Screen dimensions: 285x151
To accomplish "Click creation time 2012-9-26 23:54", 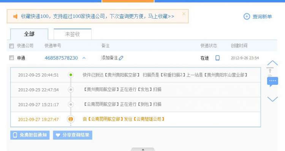I will point(245,58).
